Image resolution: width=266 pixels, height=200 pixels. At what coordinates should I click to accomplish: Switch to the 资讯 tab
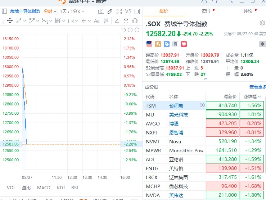(x=206, y=11)
